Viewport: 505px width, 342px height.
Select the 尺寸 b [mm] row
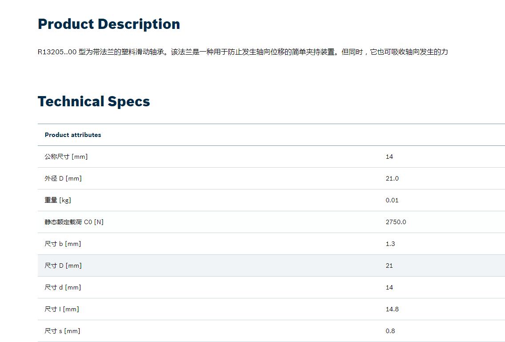pyautogui.click(x=271, y=244)
